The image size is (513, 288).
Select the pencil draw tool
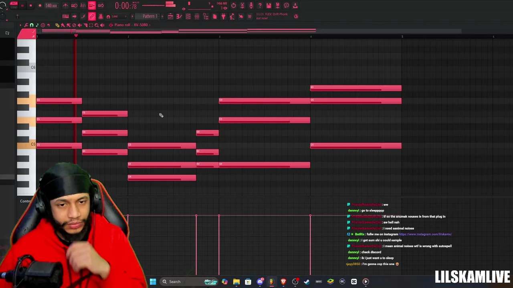[x=57, y=25]
